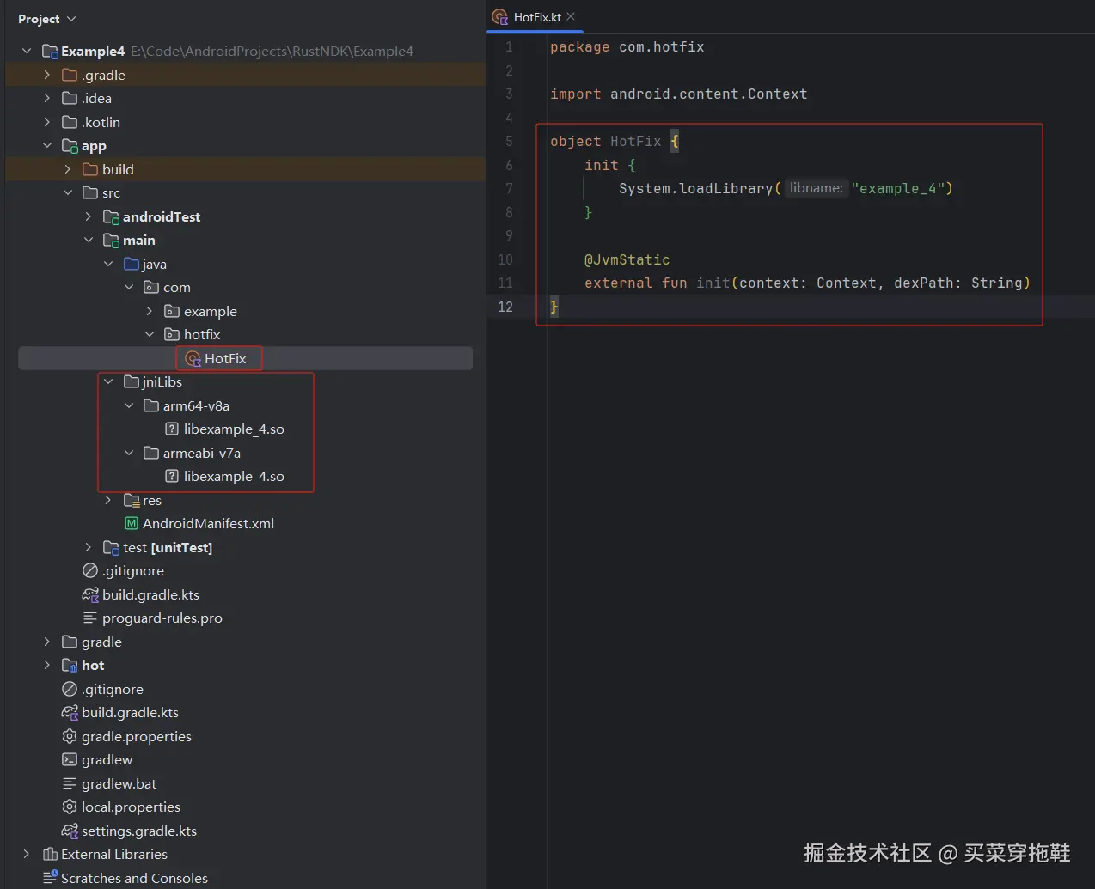Viewport: 1095px width, 889px height.
Task: Collapse the jniLibs folder
Action: tap(108, 381)
